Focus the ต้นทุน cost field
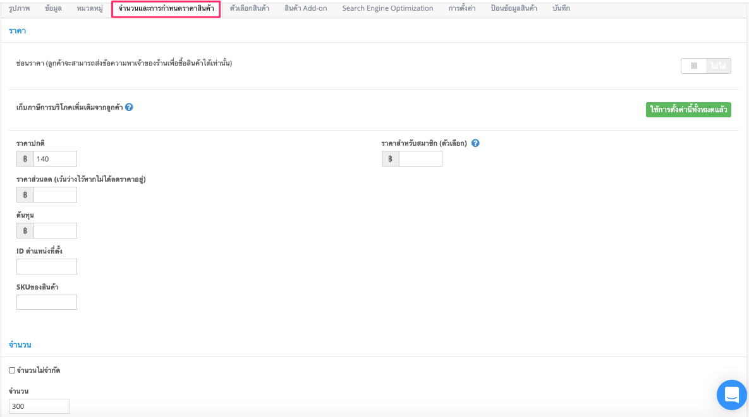Viewport: 749px width, 417px height. 55,231
